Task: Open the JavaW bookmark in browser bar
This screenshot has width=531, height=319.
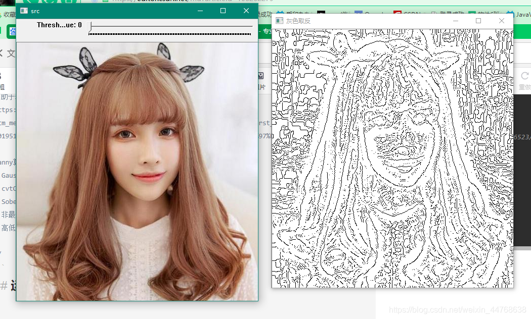Action: pyautogui.click(x=519, y=15)
